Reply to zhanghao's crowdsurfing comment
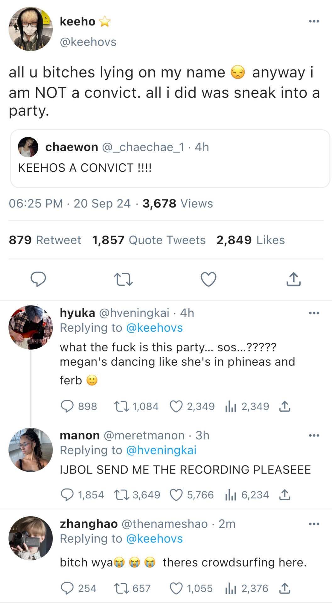The image size is (332, 603). (67, 588)
